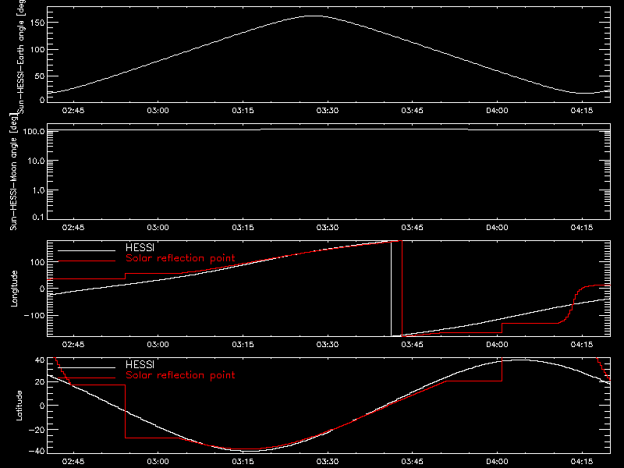Screen dimensions: 624x468
Task: Pick 03:00 label under Moon angle plot
Action: [158, 228]
